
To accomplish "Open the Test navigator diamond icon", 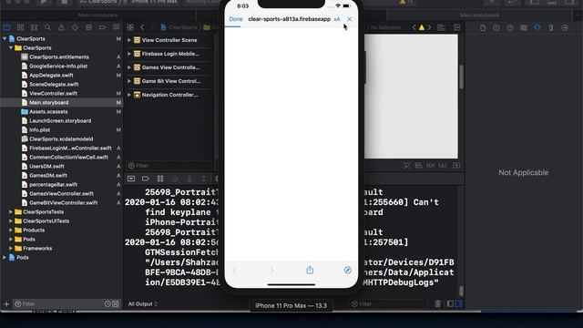I will [75, 27].
